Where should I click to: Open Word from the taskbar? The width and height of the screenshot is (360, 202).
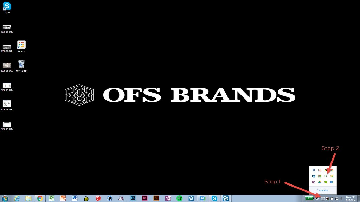(x=75, y=198)
